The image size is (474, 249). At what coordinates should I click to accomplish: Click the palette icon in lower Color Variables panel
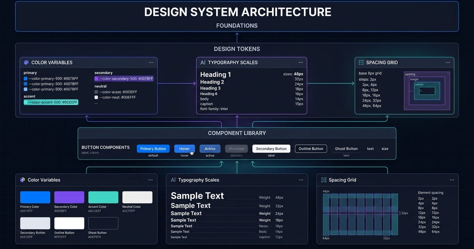click(x=23, y=180)
